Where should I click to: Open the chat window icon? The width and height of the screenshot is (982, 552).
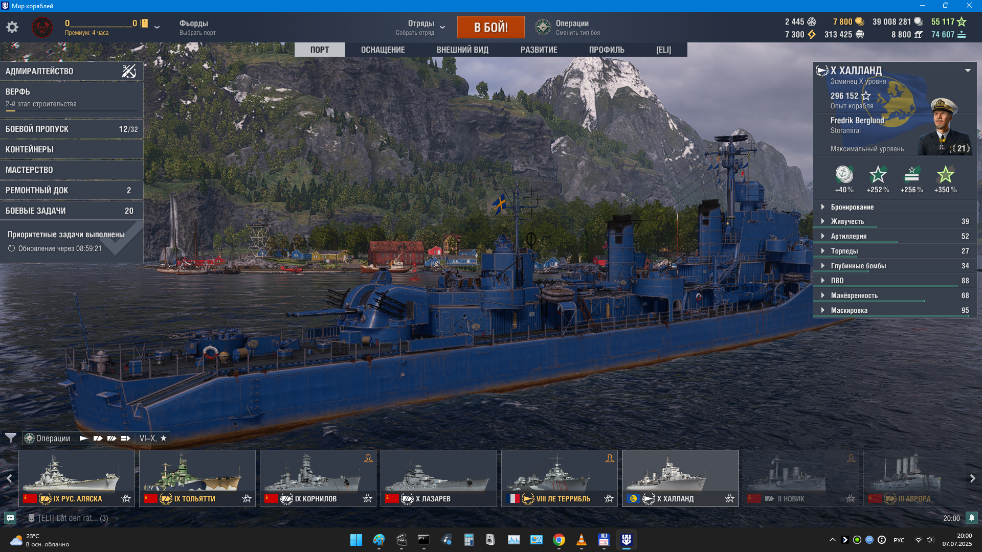click(10, 518)
